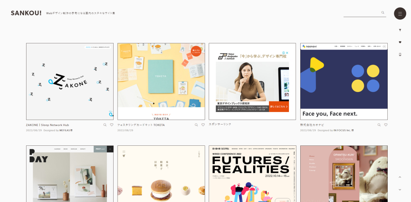Click the scroll-up chevron arrow

(x=400, y=177)
